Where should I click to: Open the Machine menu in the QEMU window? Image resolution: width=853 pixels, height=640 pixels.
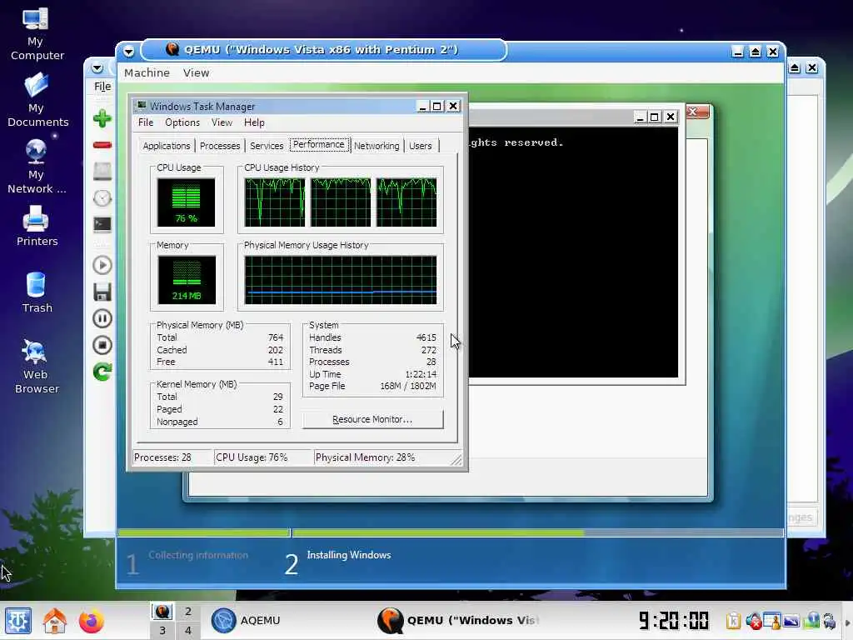coord(147,73)
